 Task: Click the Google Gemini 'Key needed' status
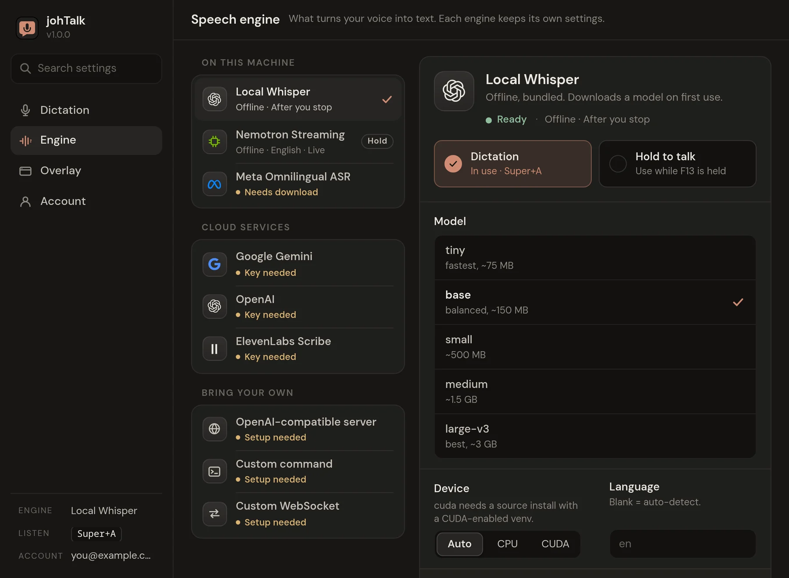click(x=270, y=273)
